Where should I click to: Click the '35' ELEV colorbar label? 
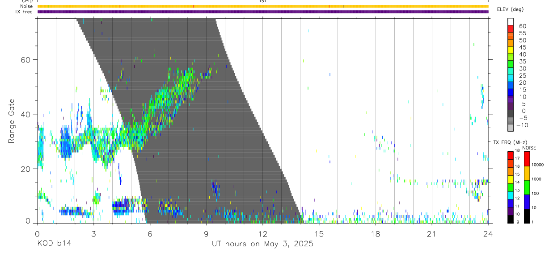pos(522,61)
